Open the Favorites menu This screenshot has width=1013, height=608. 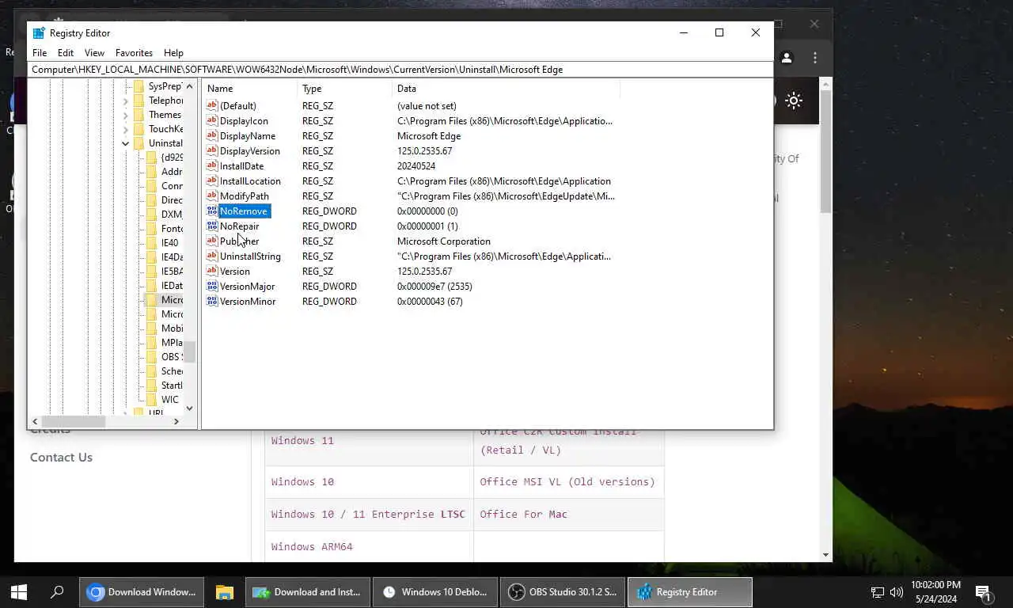click(x=134, y=53)
